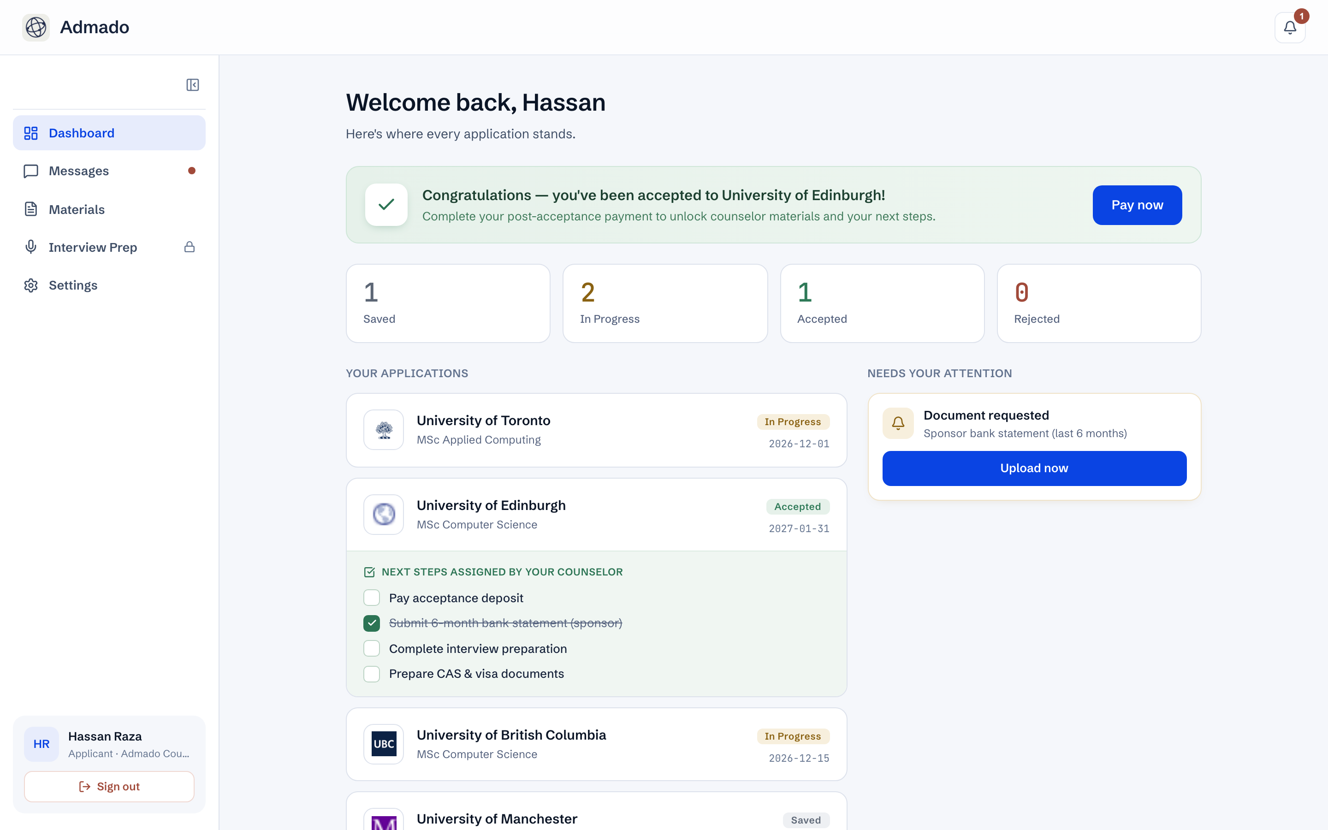Click the Accepted stat card
Viewport: 1328px width, 830px height.
point(882,303)
